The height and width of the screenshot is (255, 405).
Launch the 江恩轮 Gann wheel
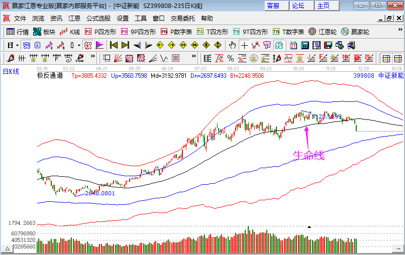tap(323, 32)
